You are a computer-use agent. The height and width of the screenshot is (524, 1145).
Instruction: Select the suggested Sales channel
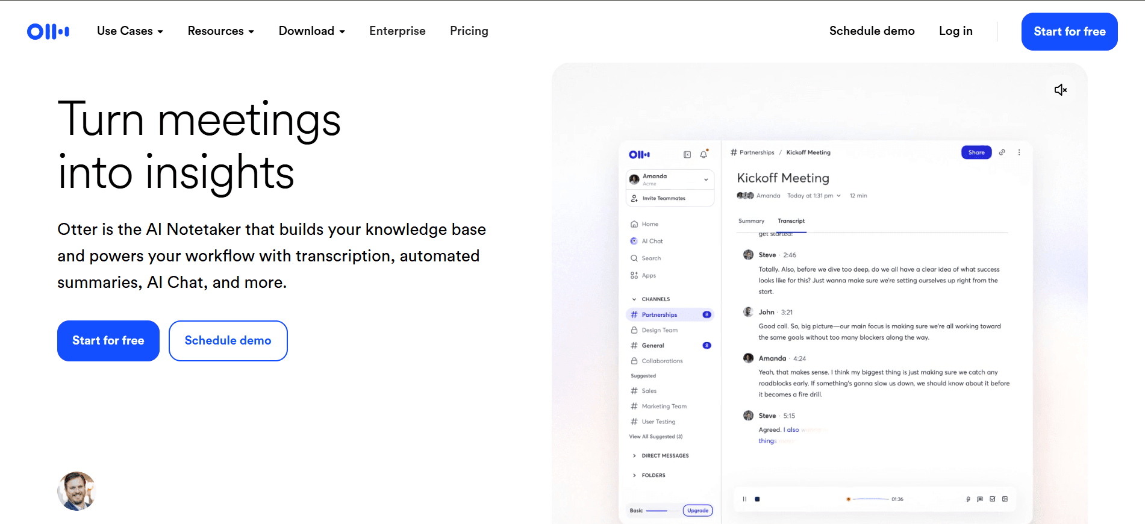point(644,391)
